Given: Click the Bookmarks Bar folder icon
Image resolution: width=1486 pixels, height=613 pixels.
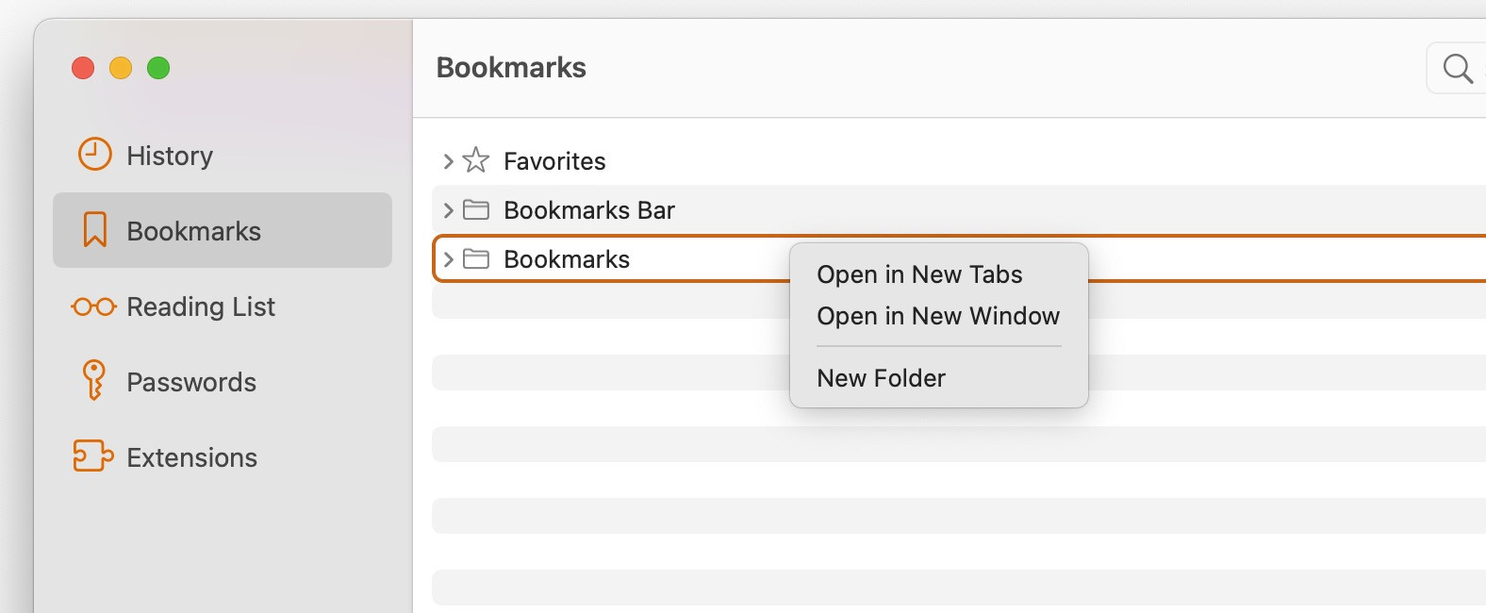Looking at the screenshot, I should [x=476, y=209].
